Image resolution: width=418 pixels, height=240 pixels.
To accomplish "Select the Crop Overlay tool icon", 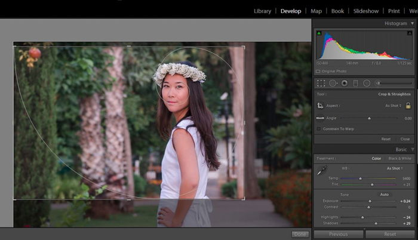I will coord(321,83).
